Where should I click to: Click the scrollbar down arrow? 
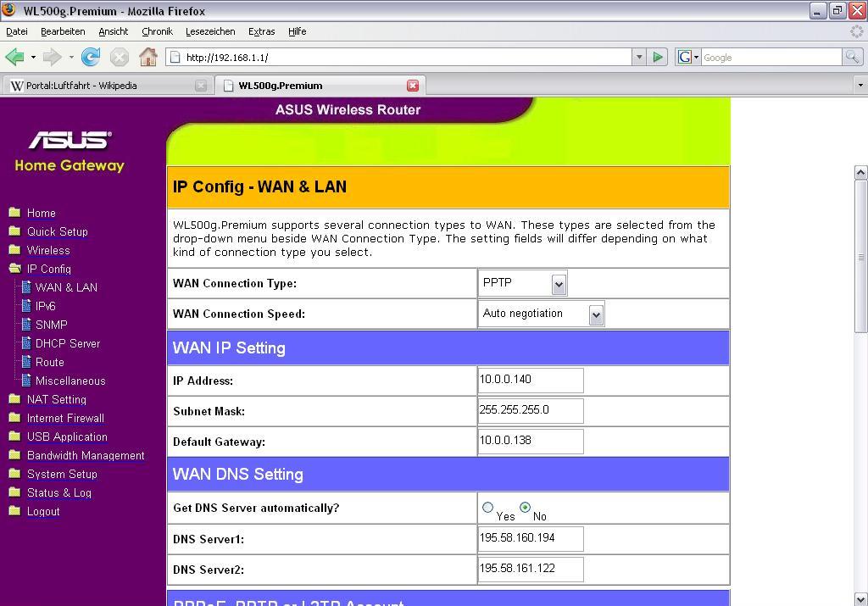click(861, 599)
